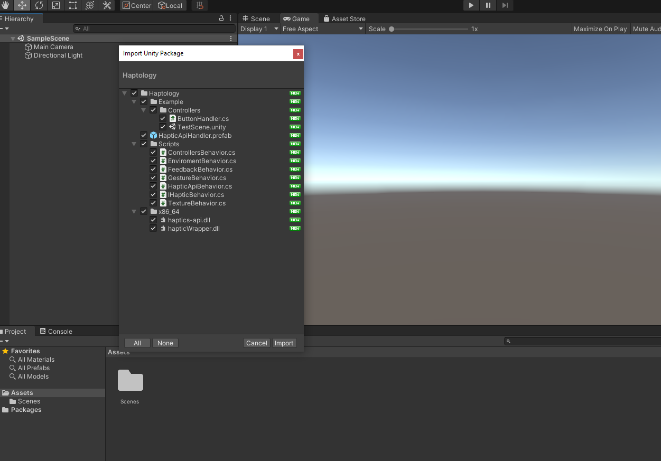Toggle Maximize On Play

pos(600,29)
